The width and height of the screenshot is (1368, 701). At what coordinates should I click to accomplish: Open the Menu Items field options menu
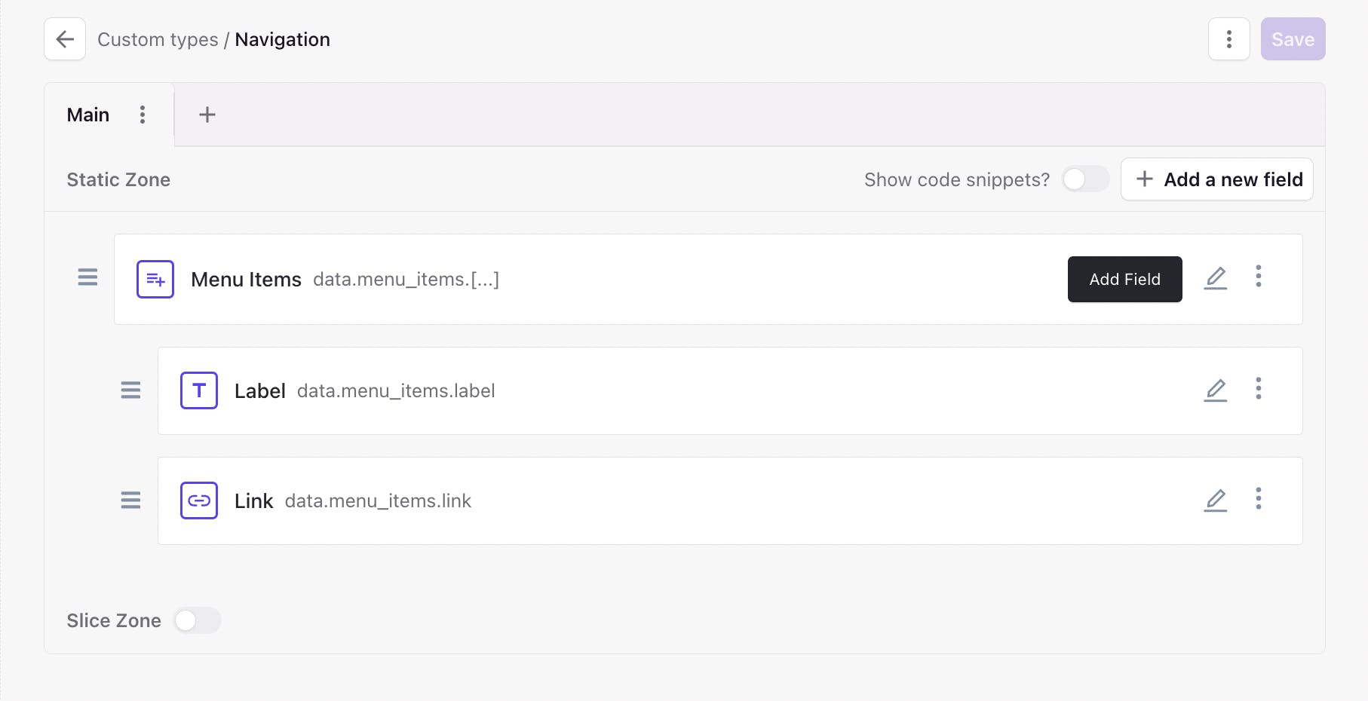click(x=1259, y=277)
